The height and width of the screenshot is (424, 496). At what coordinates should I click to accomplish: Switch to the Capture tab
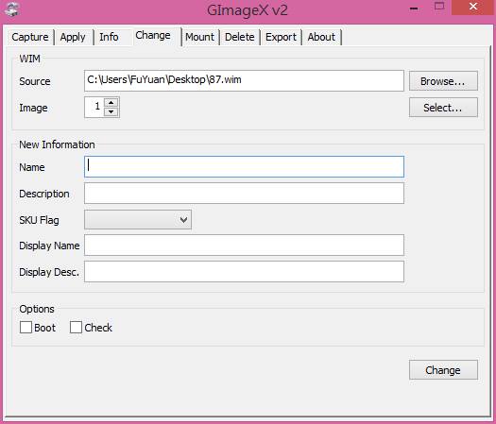pos(30,37)
